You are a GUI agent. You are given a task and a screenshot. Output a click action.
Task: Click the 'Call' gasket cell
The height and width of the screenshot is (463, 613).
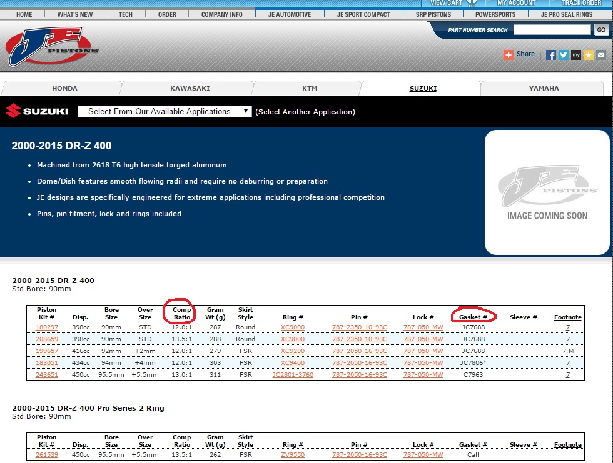point(473,454)
